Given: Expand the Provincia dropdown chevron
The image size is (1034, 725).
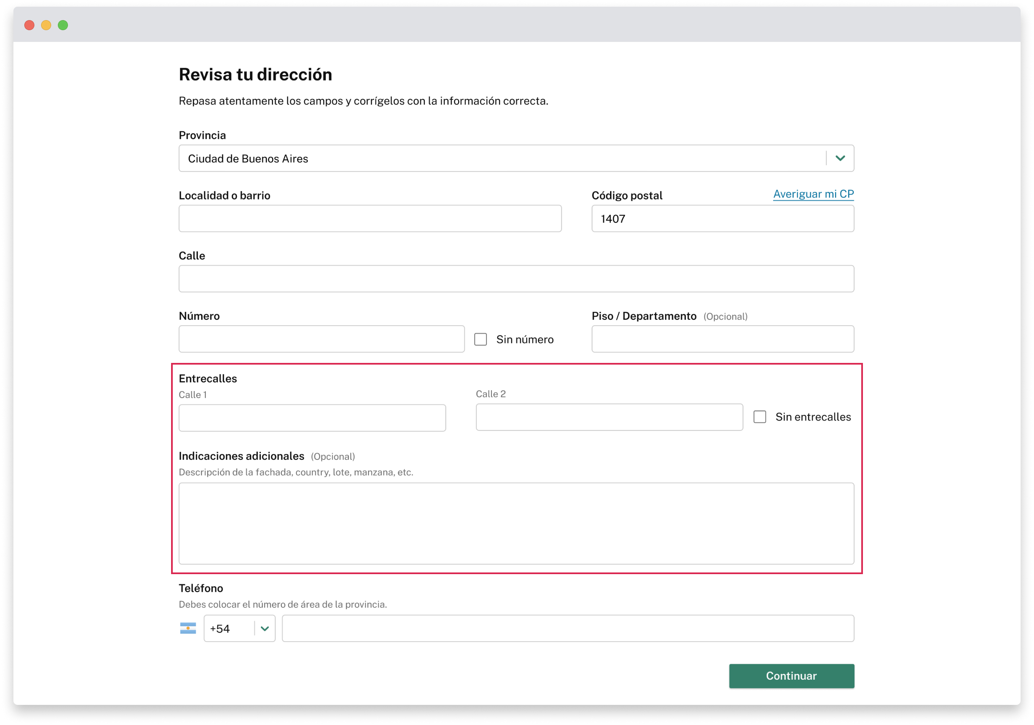Looking at the screenshot, I should point(840,158).
